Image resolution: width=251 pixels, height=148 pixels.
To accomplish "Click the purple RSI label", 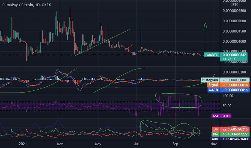I will 215,116.
